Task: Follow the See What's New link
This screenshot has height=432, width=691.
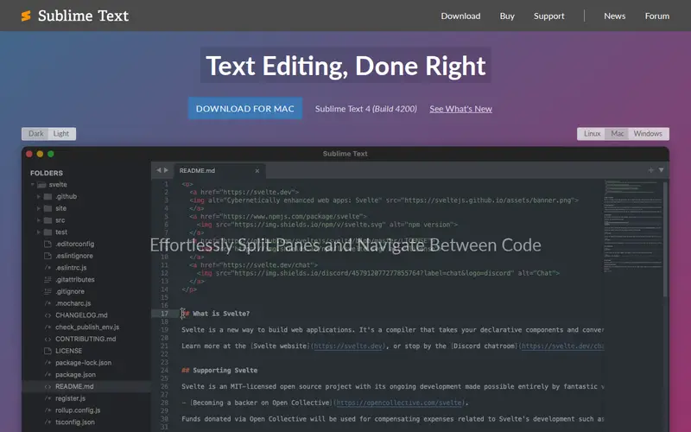Action: (x=460, y=109)
